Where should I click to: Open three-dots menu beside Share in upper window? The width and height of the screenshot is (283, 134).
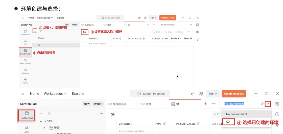click(188, 32)
